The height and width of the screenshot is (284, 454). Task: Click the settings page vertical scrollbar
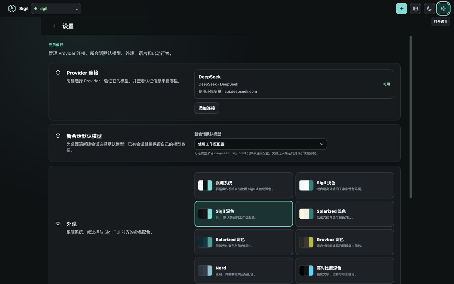[x=410, y=117]
